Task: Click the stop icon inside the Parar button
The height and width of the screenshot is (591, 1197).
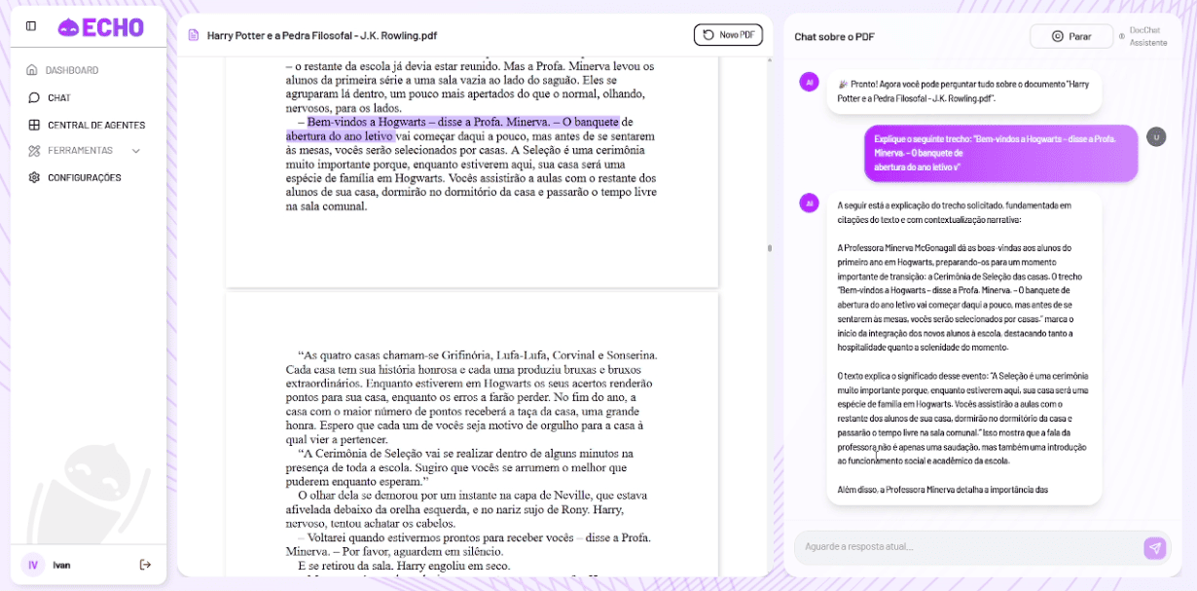Action: (x=1056, y=34)
